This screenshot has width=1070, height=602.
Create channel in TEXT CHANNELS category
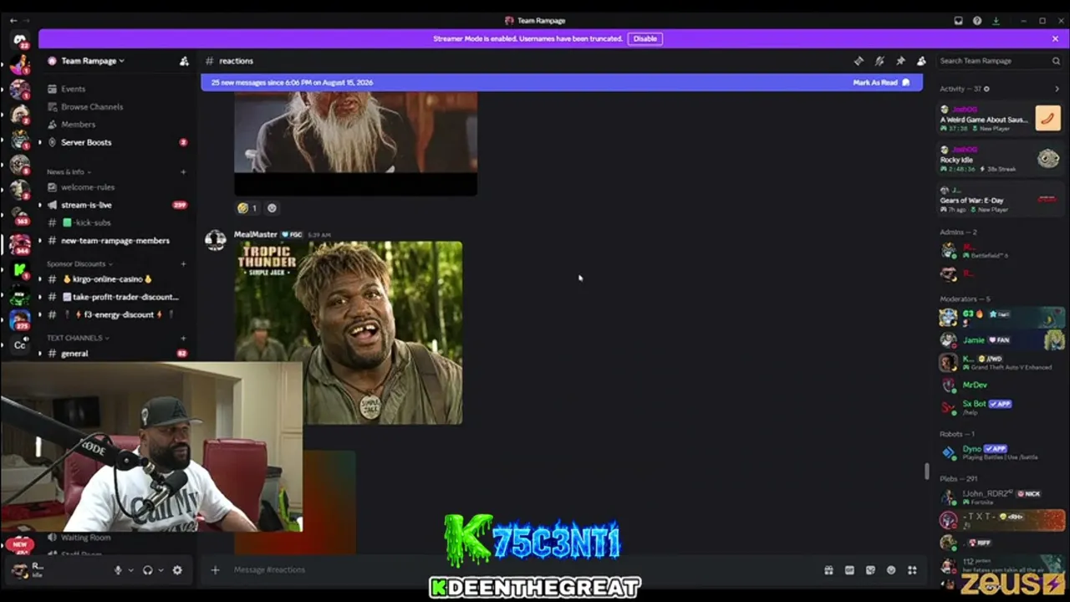[x=183, y=338]
